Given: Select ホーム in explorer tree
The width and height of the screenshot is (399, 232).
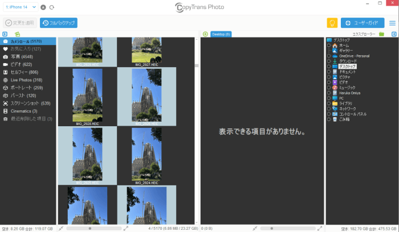Looking at the screenshot, I should pyautogui.click(x=344, y=45).
